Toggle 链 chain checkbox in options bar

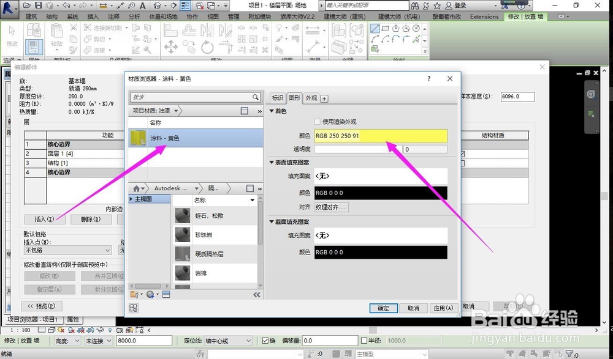[265, 341]
